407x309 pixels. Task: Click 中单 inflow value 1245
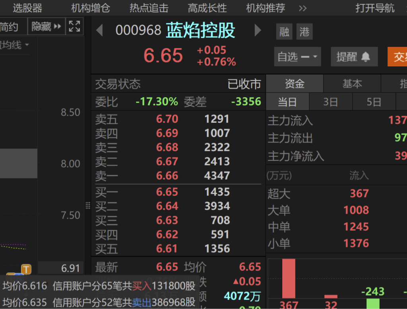pos(356,227)
